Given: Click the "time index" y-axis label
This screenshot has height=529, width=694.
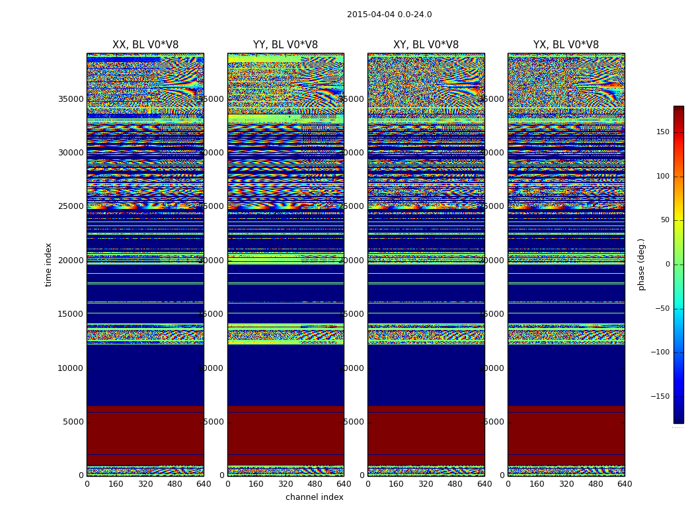Looking at the screenshot, I should tap(48, 264).
